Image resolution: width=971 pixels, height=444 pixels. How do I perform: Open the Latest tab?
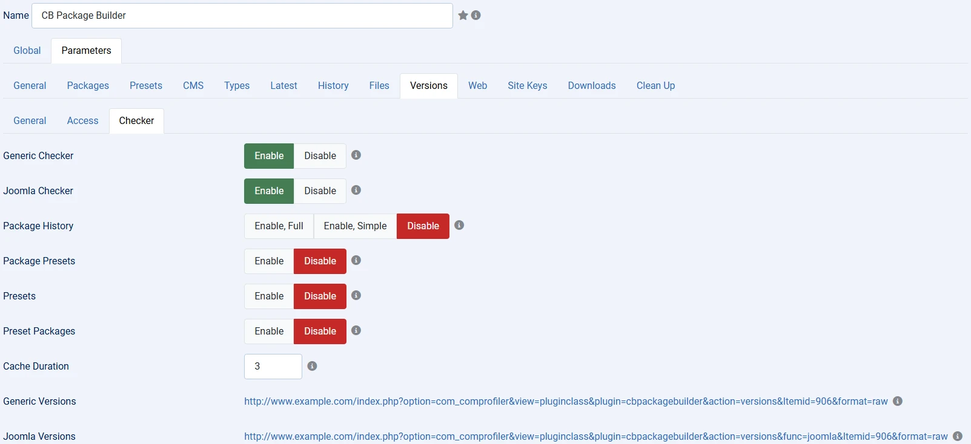(283, 86)
